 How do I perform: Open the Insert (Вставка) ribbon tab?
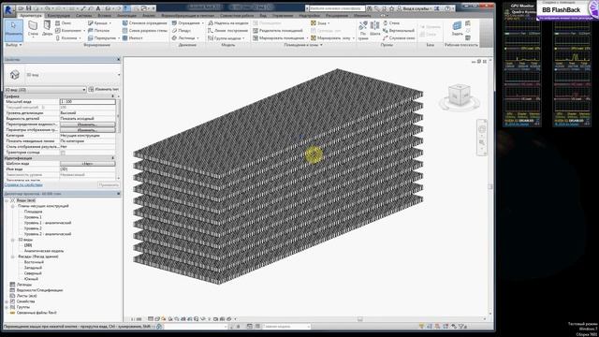[104, 16]
